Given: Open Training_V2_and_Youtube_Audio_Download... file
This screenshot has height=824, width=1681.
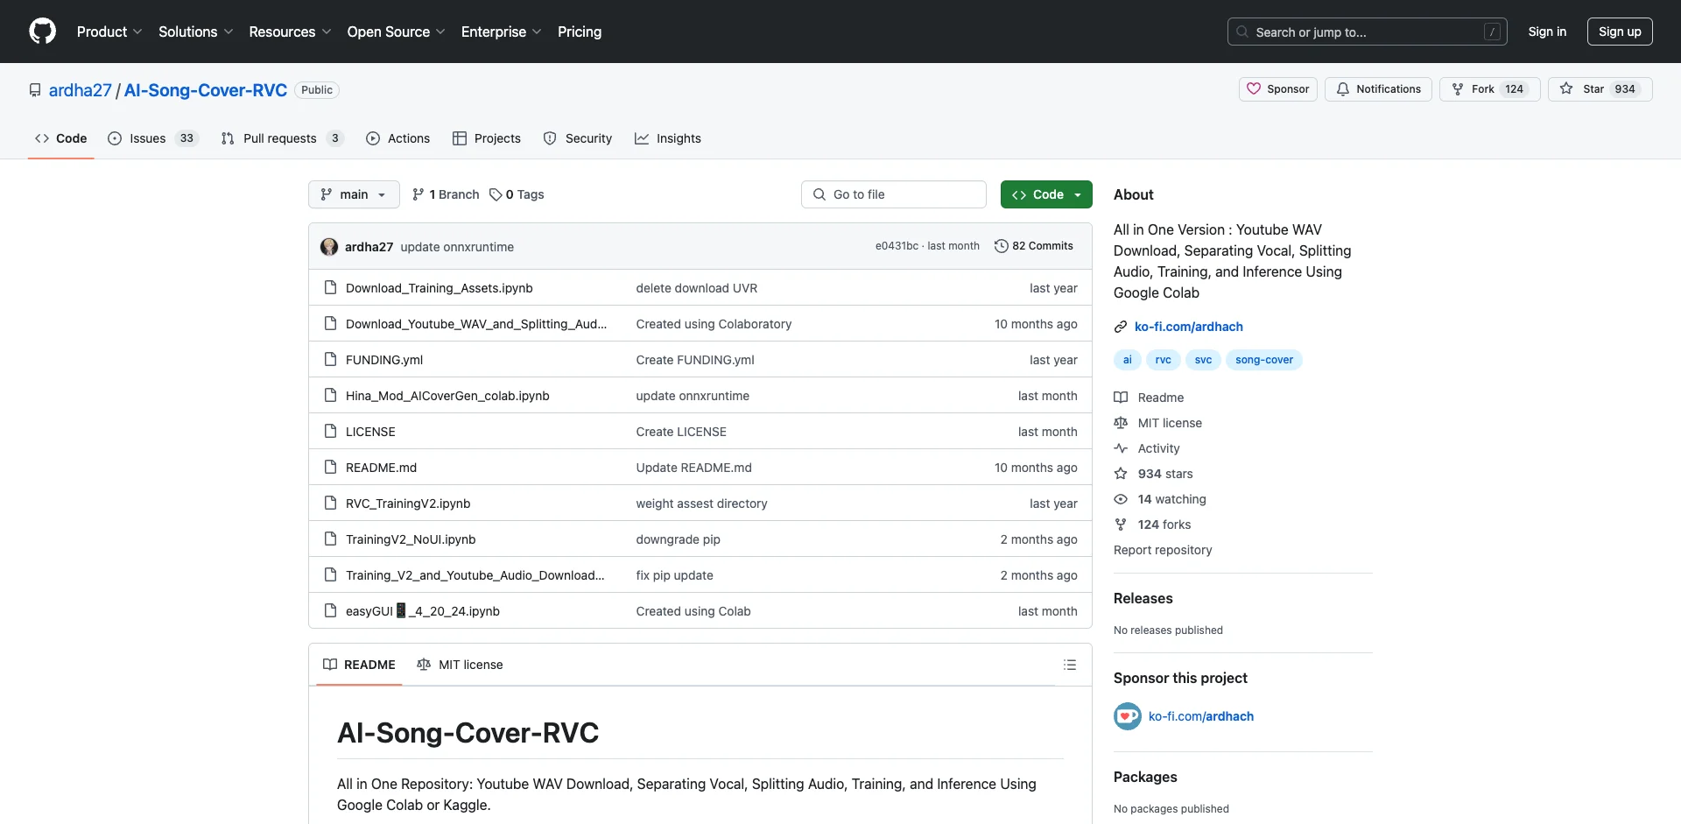Looking at the screenshot, I should click(475, 575).
